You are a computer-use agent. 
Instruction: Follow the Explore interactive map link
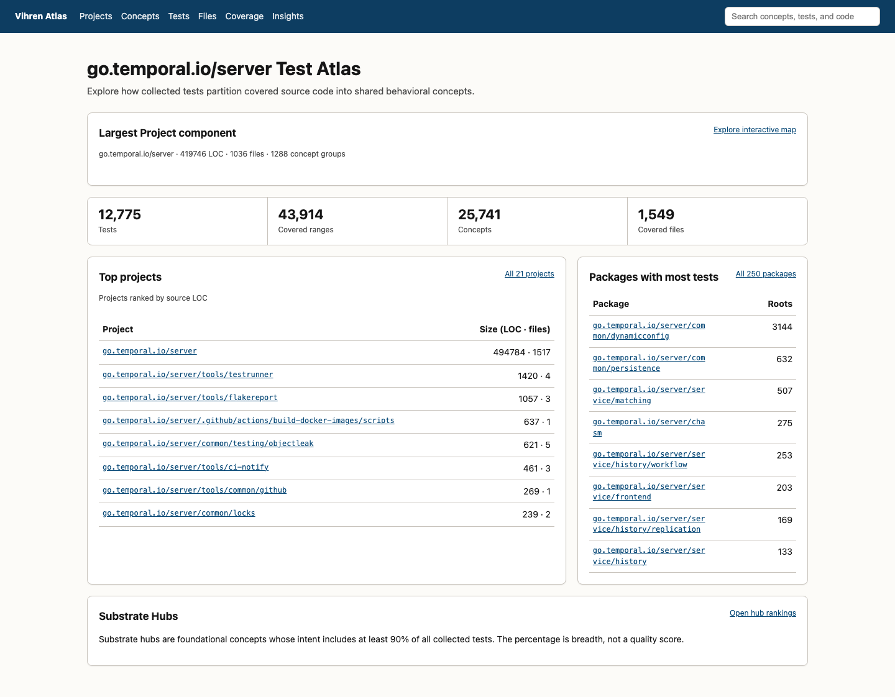(x=755, y=130)
